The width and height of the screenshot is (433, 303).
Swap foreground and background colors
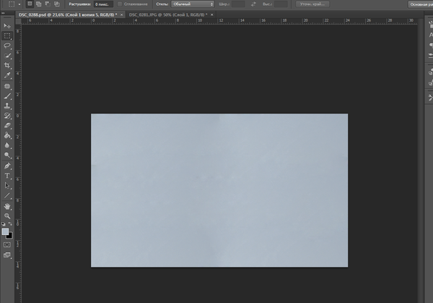10,223
